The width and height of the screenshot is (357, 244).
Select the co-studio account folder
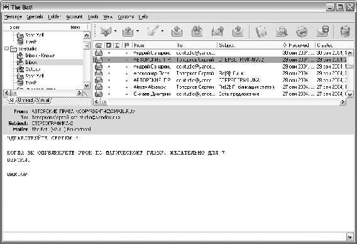coord(27,49)
